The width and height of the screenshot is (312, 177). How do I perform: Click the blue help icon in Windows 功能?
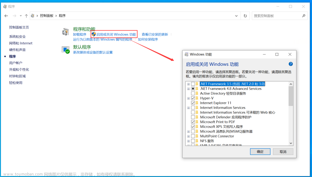click(290, 64)
